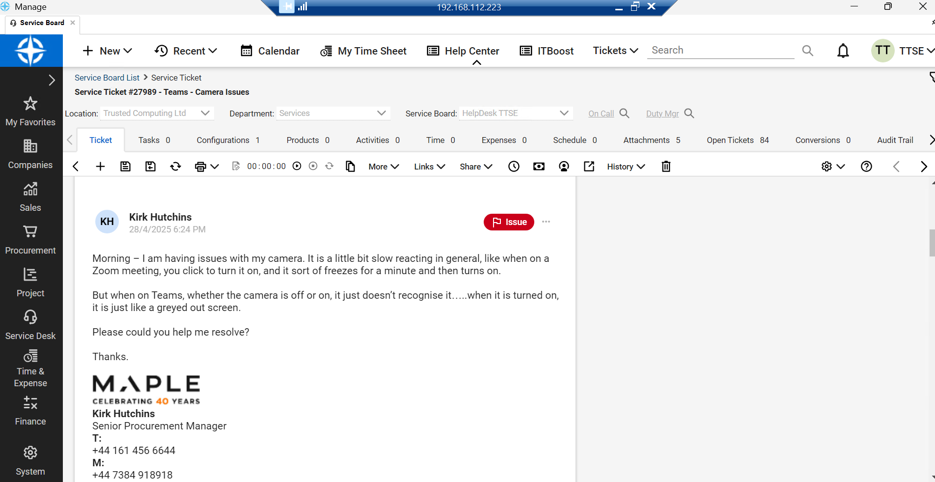
Task: Switch to the Activities tab
Action: pos(378,140)
